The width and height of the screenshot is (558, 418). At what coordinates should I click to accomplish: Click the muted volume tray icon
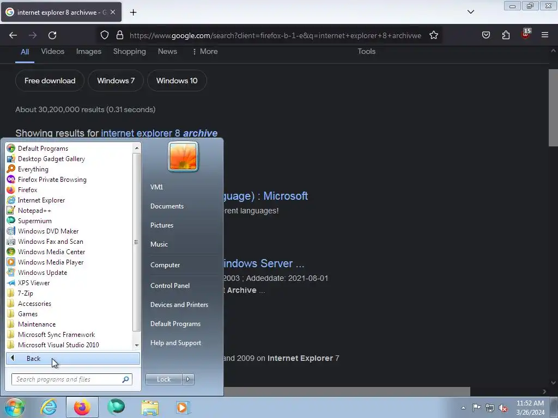[x=503, y=408]
